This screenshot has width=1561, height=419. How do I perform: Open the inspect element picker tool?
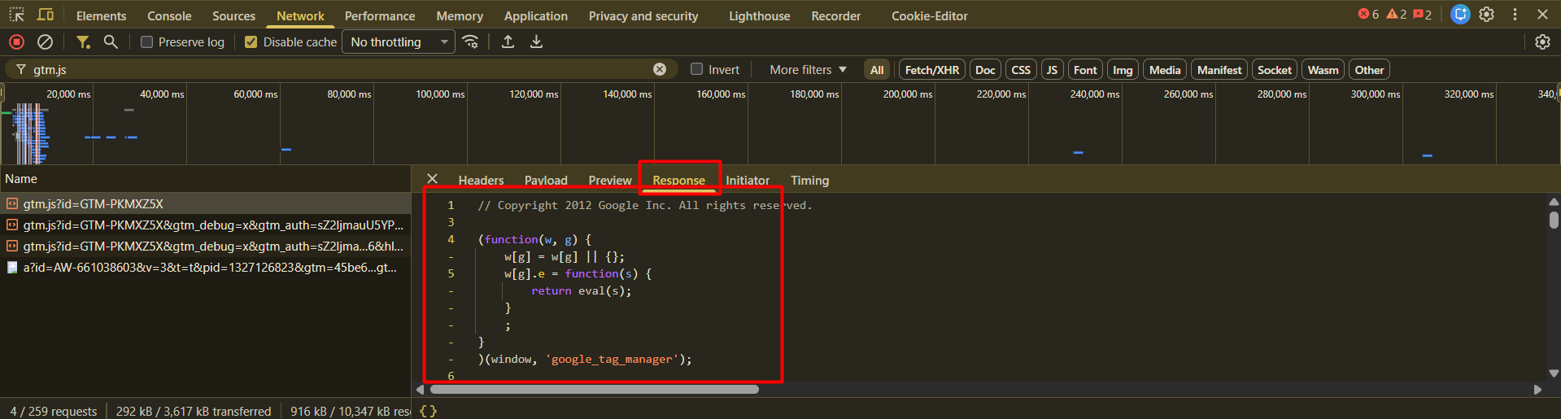(x=16, y=15)
